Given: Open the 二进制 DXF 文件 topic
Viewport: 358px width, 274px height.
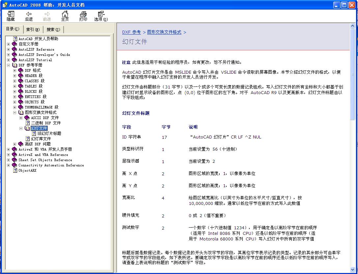Looking at the screenshot, I should (x=46, y=123).
